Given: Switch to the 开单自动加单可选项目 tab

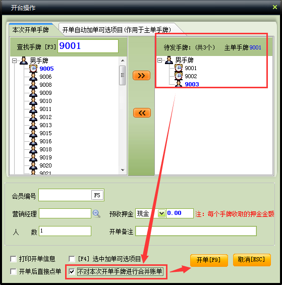Looking at the screenshot, I should coord(117,30).
